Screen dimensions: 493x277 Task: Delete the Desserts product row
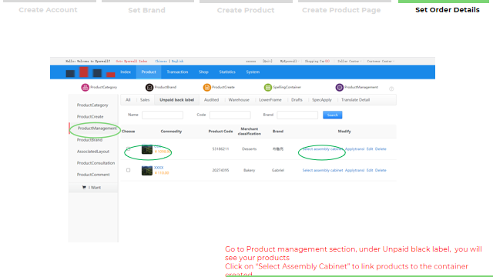point(381,149)
